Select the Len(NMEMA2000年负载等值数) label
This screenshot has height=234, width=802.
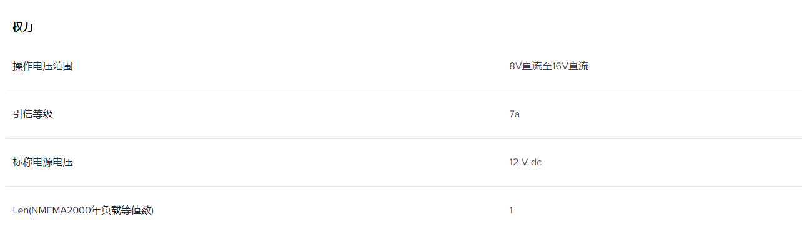(83, 210)
